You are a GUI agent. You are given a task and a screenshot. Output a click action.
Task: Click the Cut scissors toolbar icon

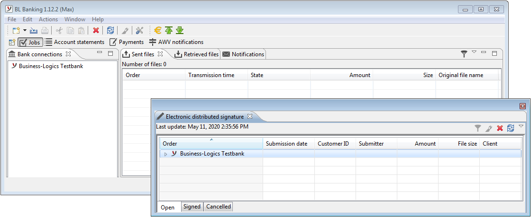(x=59, y=31)
